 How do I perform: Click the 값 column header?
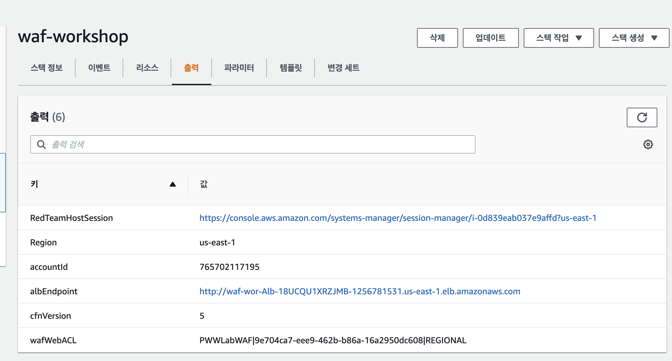204,184
